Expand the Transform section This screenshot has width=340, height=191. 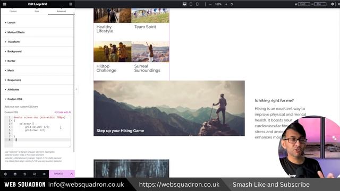[37, 42]
